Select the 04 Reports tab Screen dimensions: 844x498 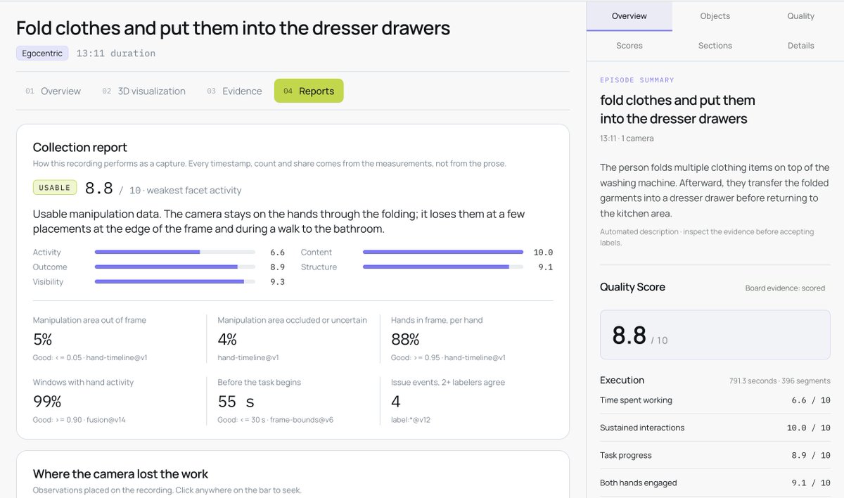(x=309, y=91)
